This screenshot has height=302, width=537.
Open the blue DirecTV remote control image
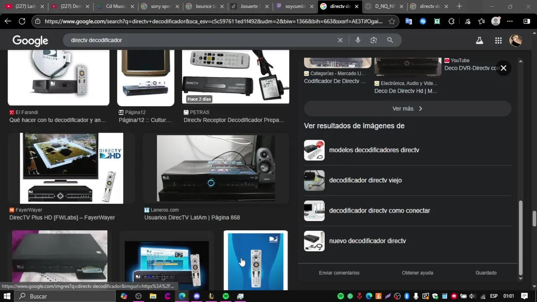click(255, 260)
